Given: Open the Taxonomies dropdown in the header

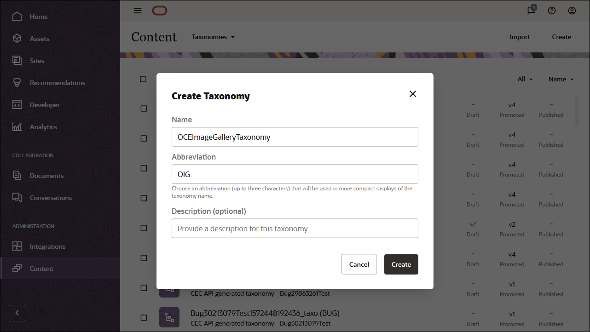Looking at the screenshot, I should point(213,37).
